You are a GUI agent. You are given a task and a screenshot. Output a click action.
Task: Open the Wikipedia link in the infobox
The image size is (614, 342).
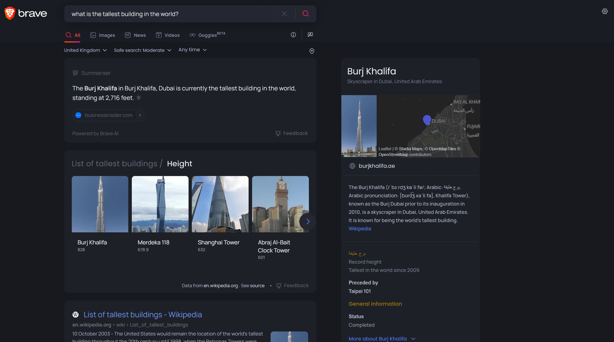[x=359, y=228]
